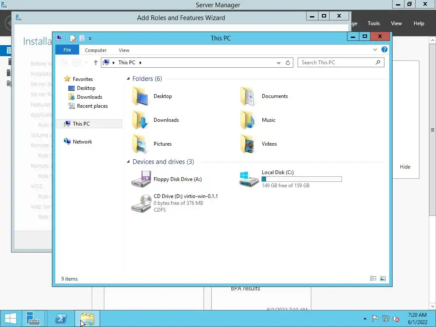436x327 pixels.
Task: Click Hide in Server Manager window
Action: tap(405, 166)
